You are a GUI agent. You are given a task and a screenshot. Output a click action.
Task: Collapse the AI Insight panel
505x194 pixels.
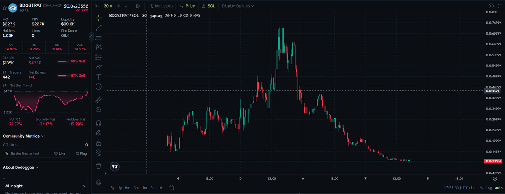(83, 186)
